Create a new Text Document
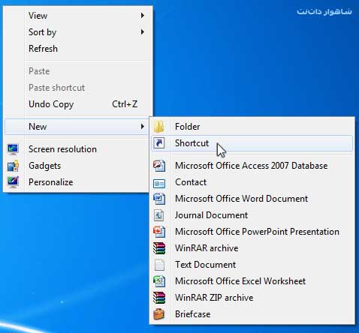Screen dimensions: 359x333 [252, 265]
